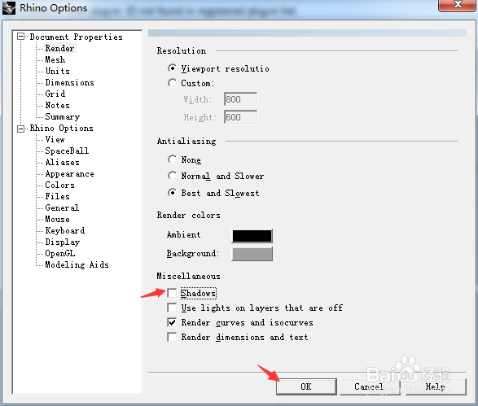The width and height of the screenshot is (478, 406).
Task: Select Normal and Slower antialiasing
Action: point(173,176)
